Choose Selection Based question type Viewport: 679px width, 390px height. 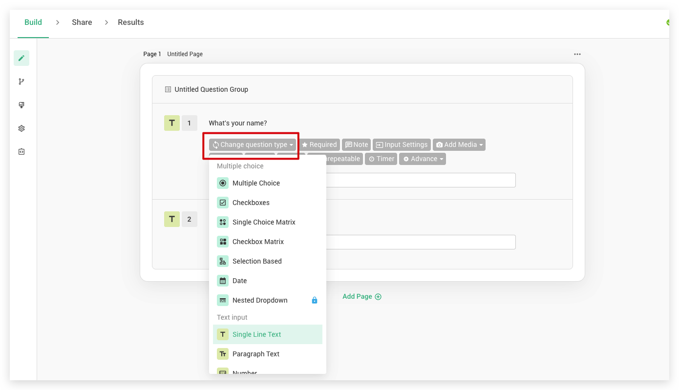[x=268, y=261]
